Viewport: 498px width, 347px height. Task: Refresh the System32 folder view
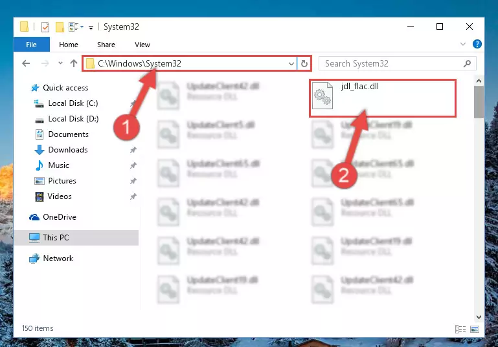tap(304, 64)
